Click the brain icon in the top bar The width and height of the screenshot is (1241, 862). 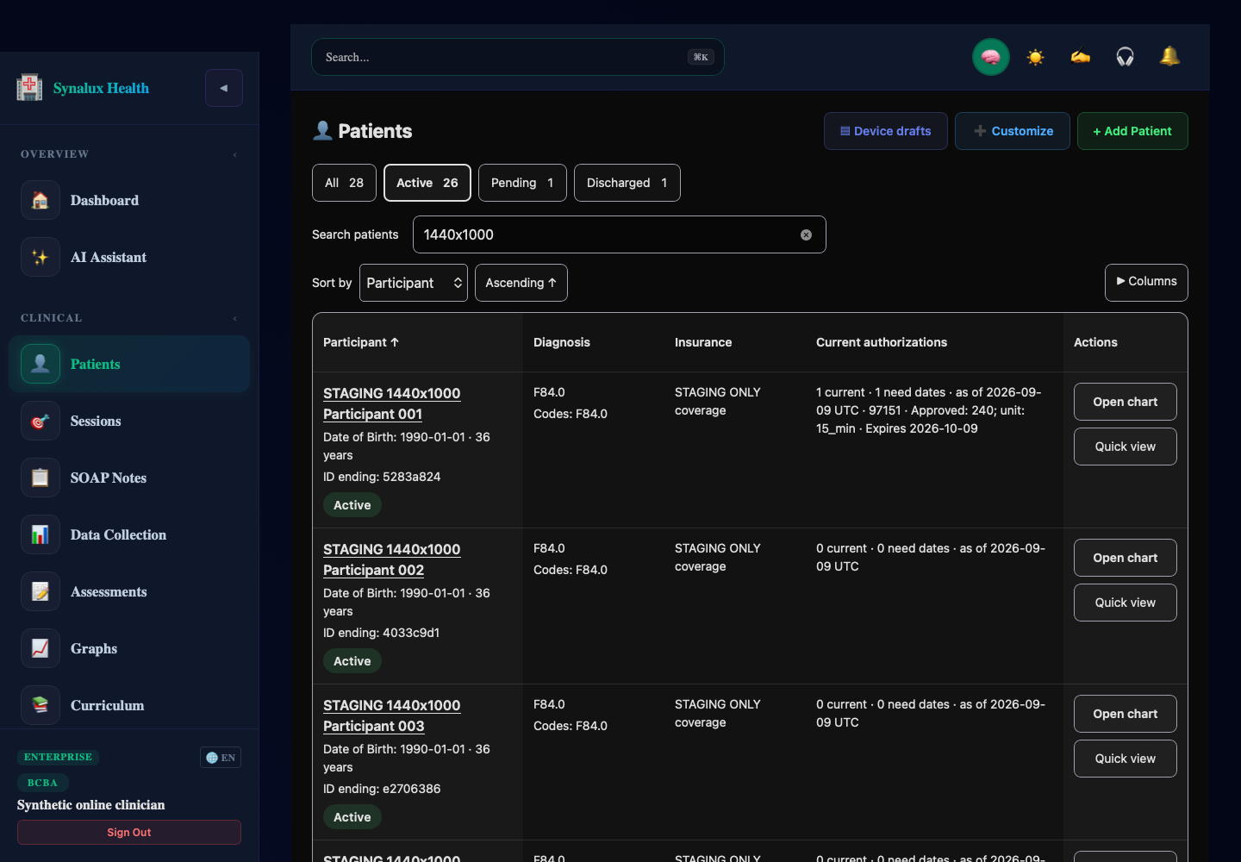coord(991,57)
